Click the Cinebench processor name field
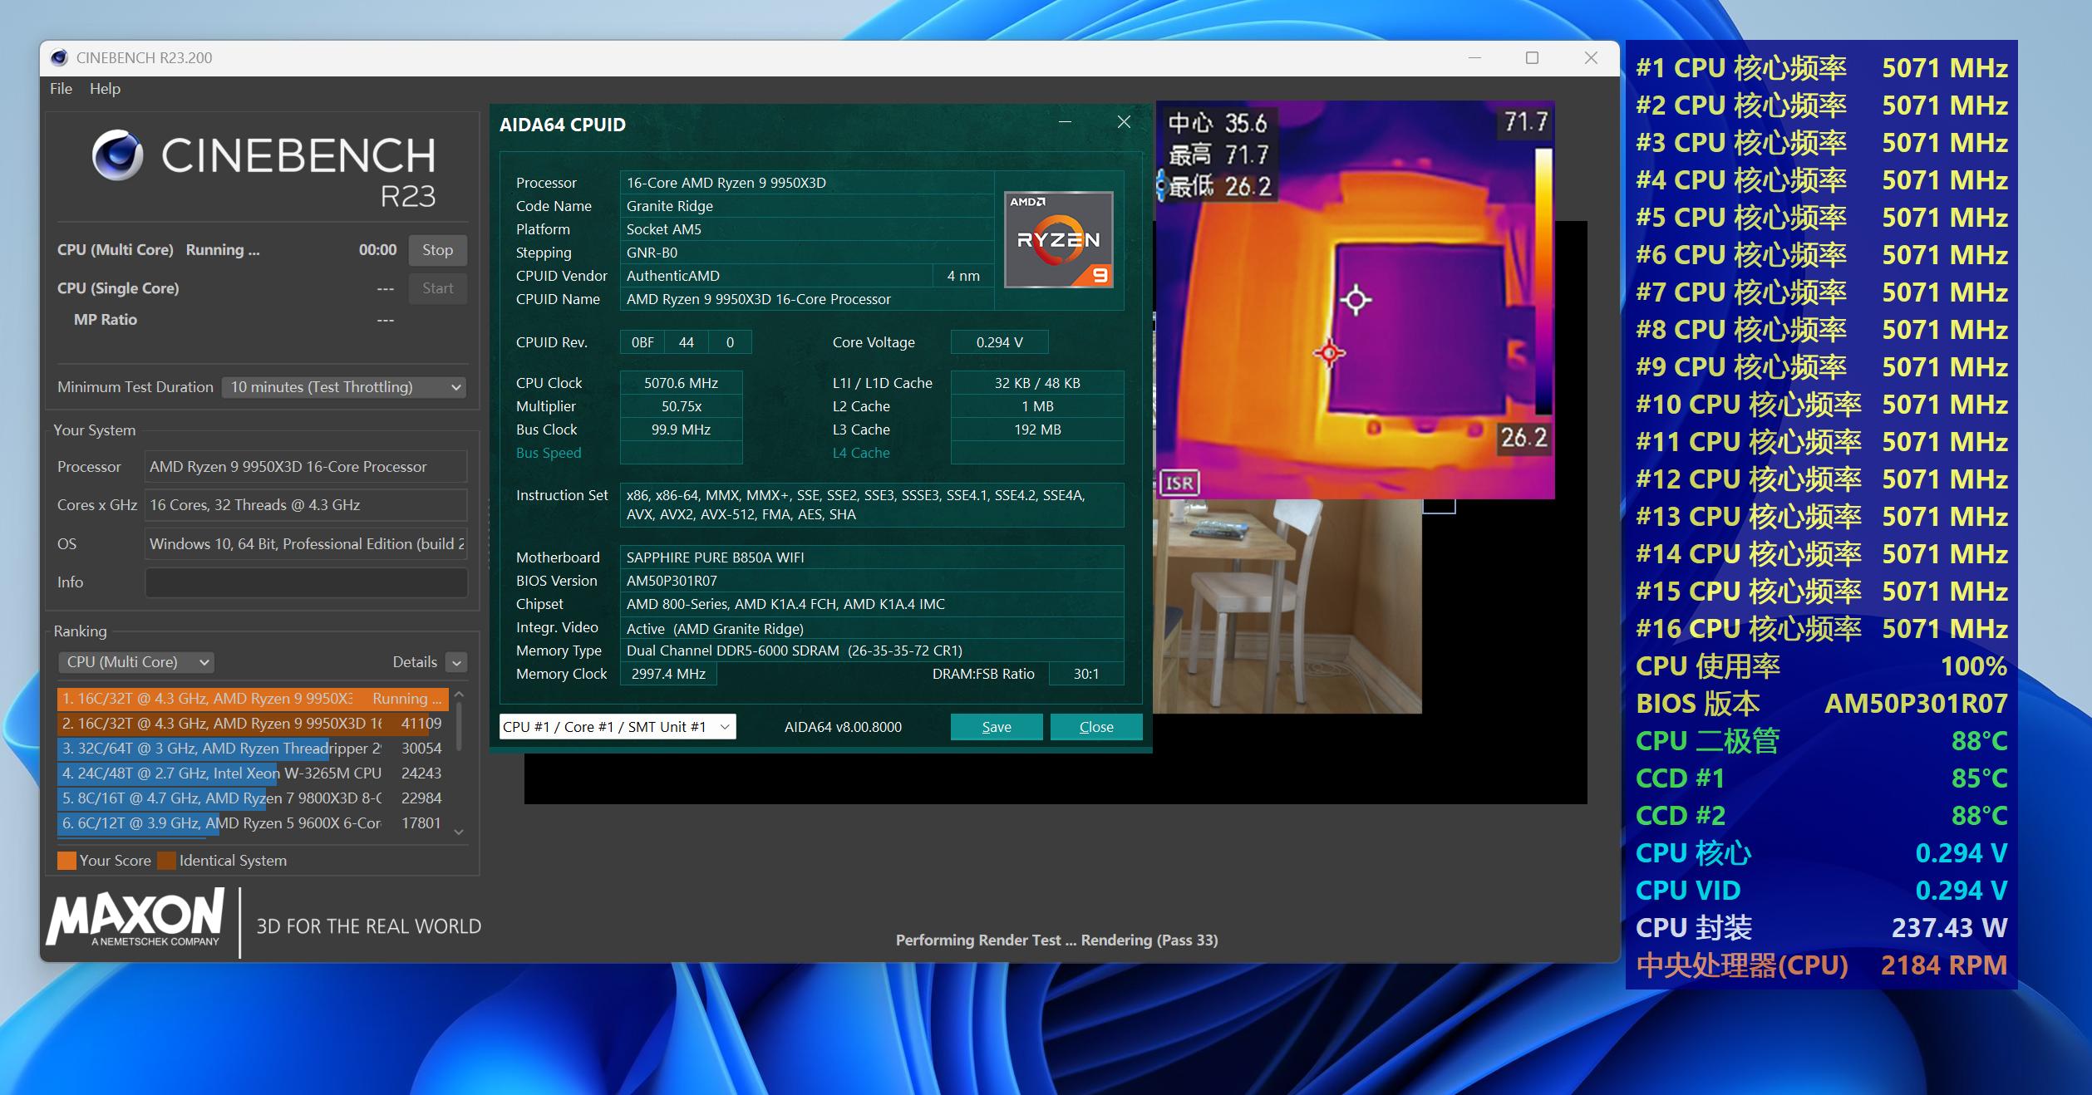This screenshot has height=1095, width=2092. (306, 467)
